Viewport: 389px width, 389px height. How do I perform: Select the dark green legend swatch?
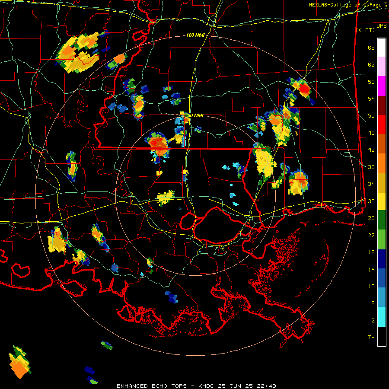tap(382, 220)
